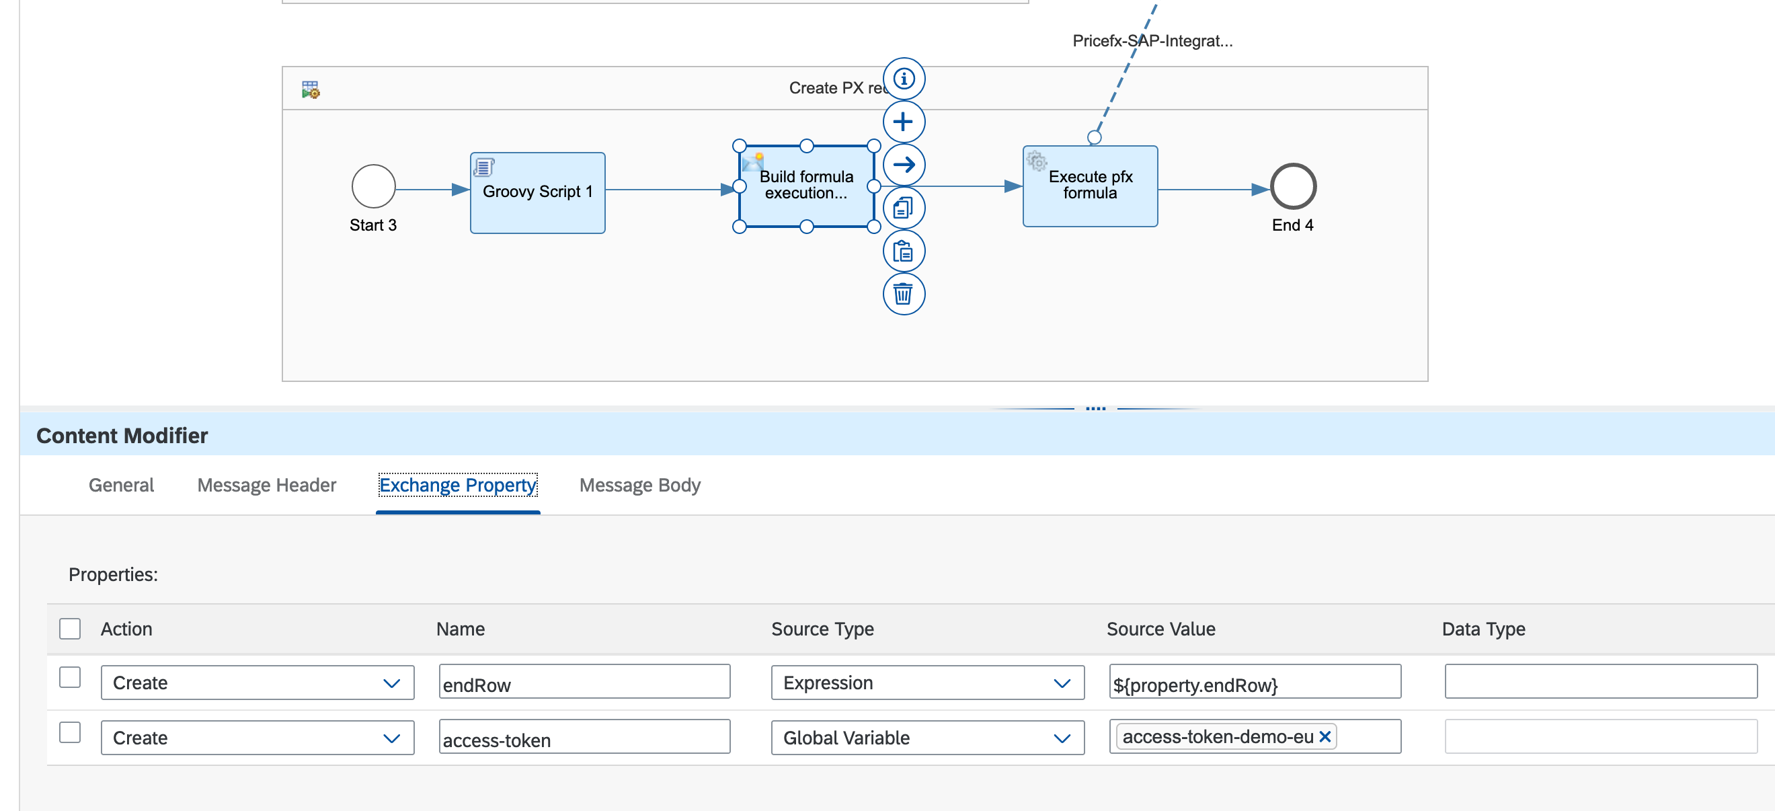This screenshot has height=811, width=1775.
Task: Select the Execute pfx formula step
Action: tap(1089, 186)
